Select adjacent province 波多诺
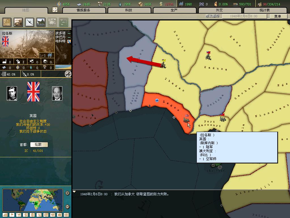The width and height of the screenshot is (290, 218). click(x=60, y=33)
